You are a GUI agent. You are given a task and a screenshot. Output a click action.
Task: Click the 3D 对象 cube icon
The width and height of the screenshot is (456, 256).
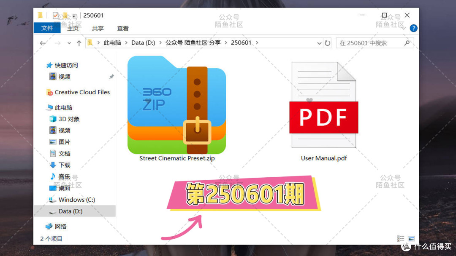53,119
